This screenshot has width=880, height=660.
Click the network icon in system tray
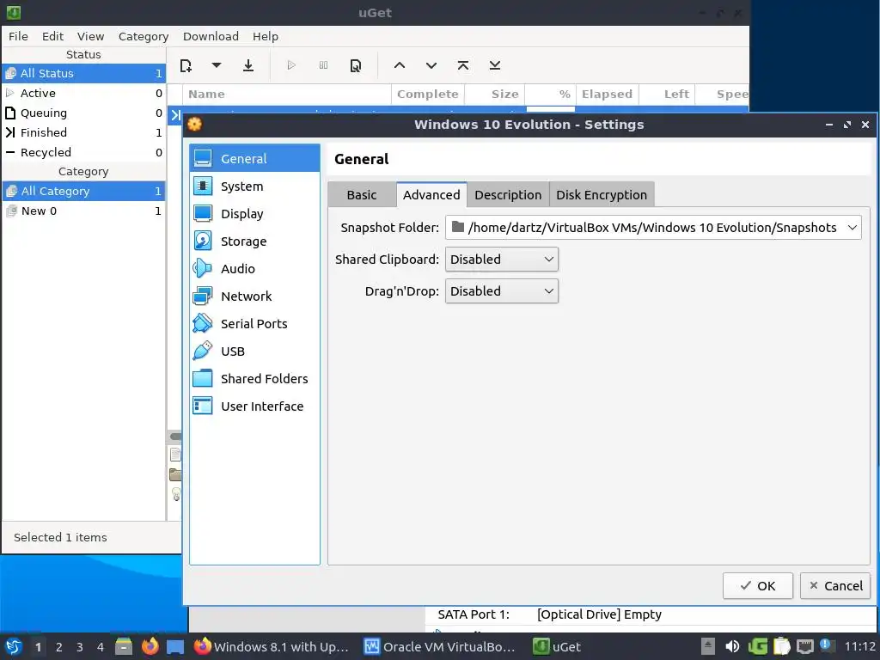click(x=804, y=647)
